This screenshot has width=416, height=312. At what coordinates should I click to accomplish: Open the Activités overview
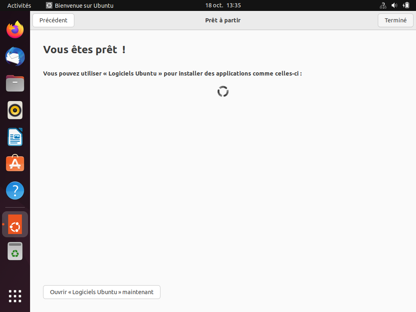pyautogui.click(x=19, y=5)
